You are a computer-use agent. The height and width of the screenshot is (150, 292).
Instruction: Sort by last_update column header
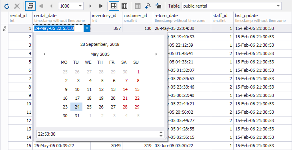(262, 18)
